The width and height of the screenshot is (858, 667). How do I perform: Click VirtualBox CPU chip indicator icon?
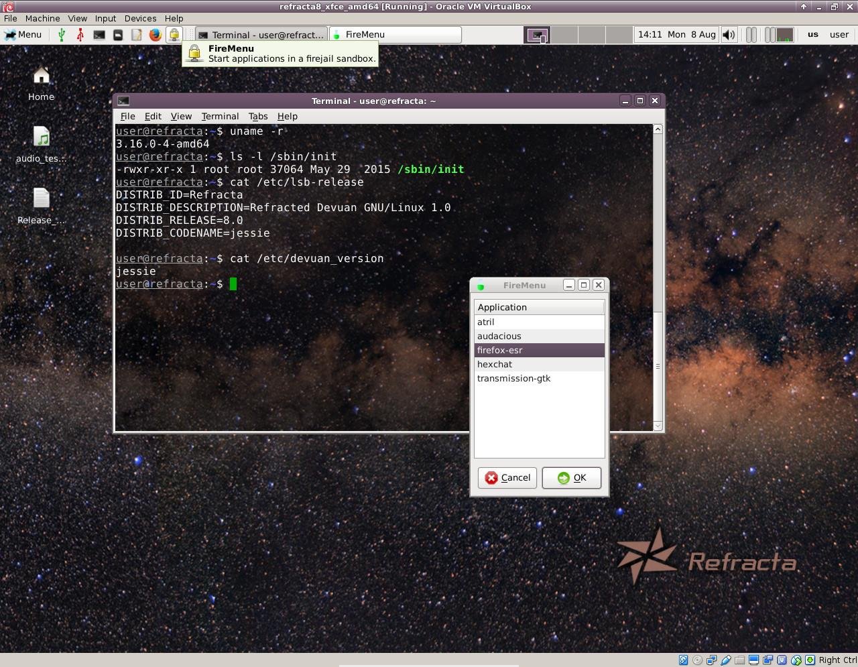tap(782, 660)
